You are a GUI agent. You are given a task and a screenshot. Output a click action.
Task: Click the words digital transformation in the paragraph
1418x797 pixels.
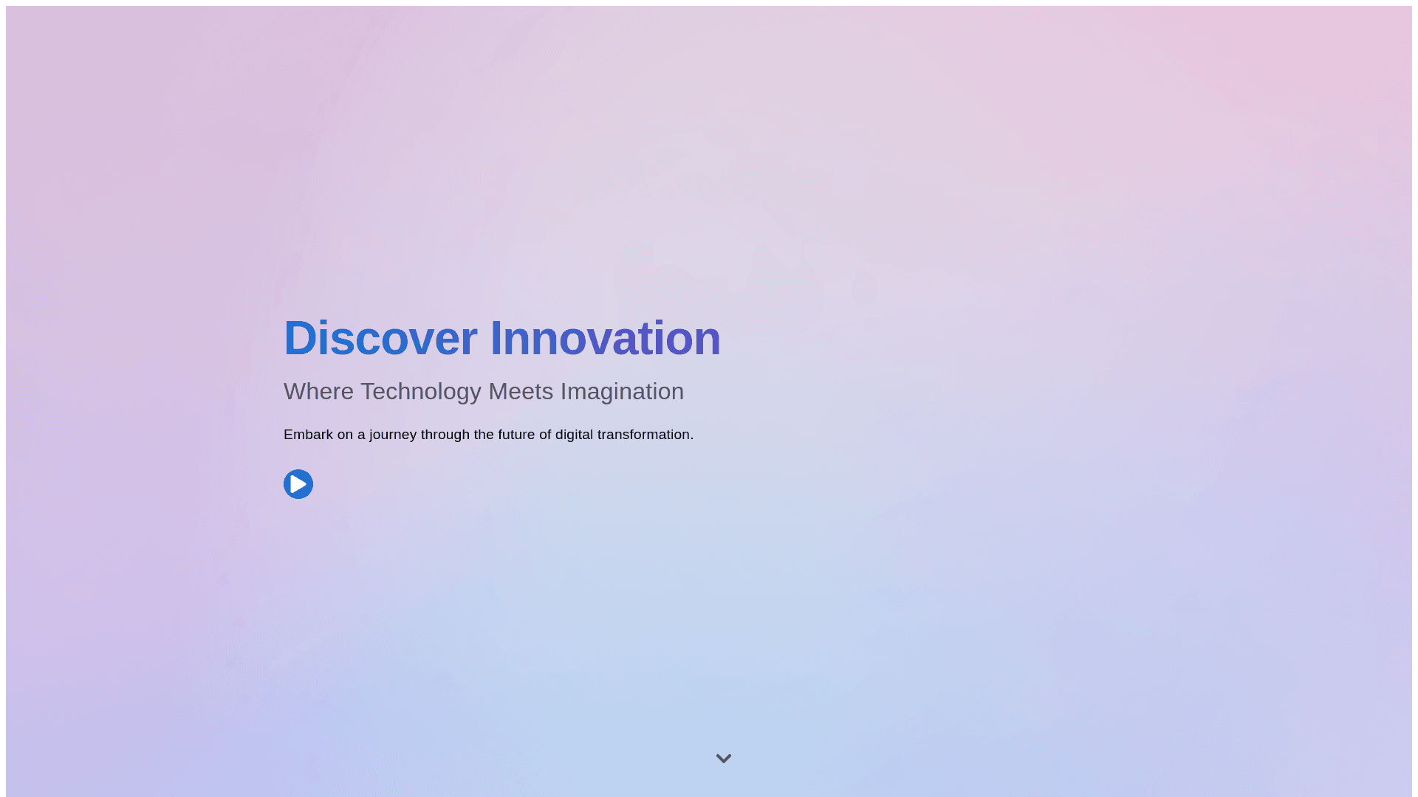(x=623, y=435)
